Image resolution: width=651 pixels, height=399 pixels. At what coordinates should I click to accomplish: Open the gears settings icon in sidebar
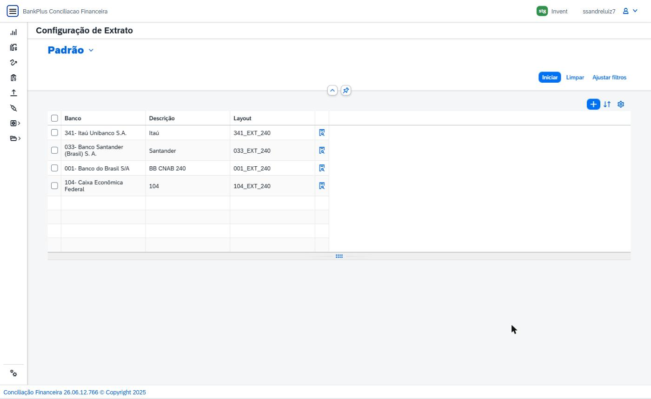pyautogui.click(x=13, y=373)
